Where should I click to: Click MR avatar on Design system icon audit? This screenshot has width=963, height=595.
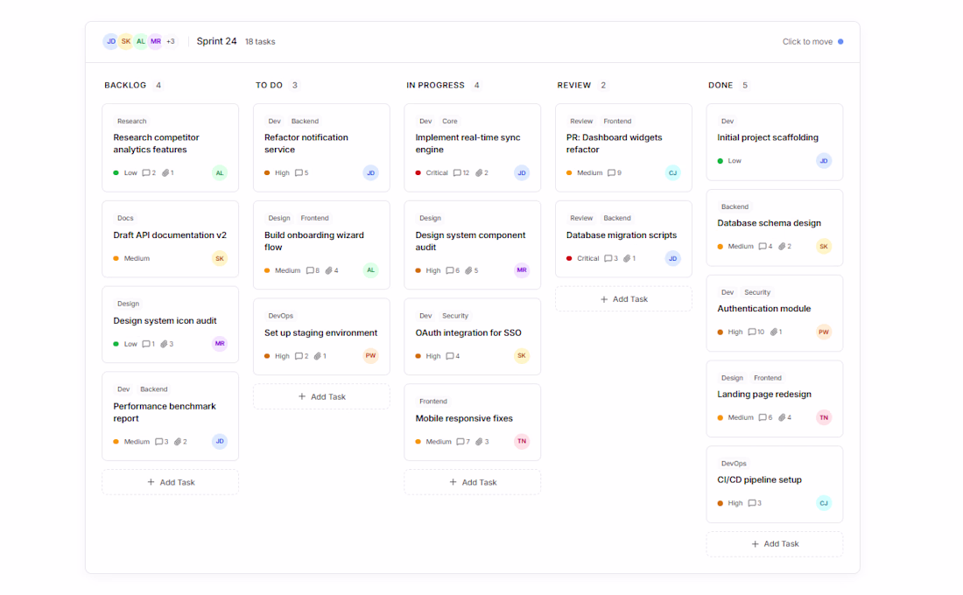click(220, 344)
